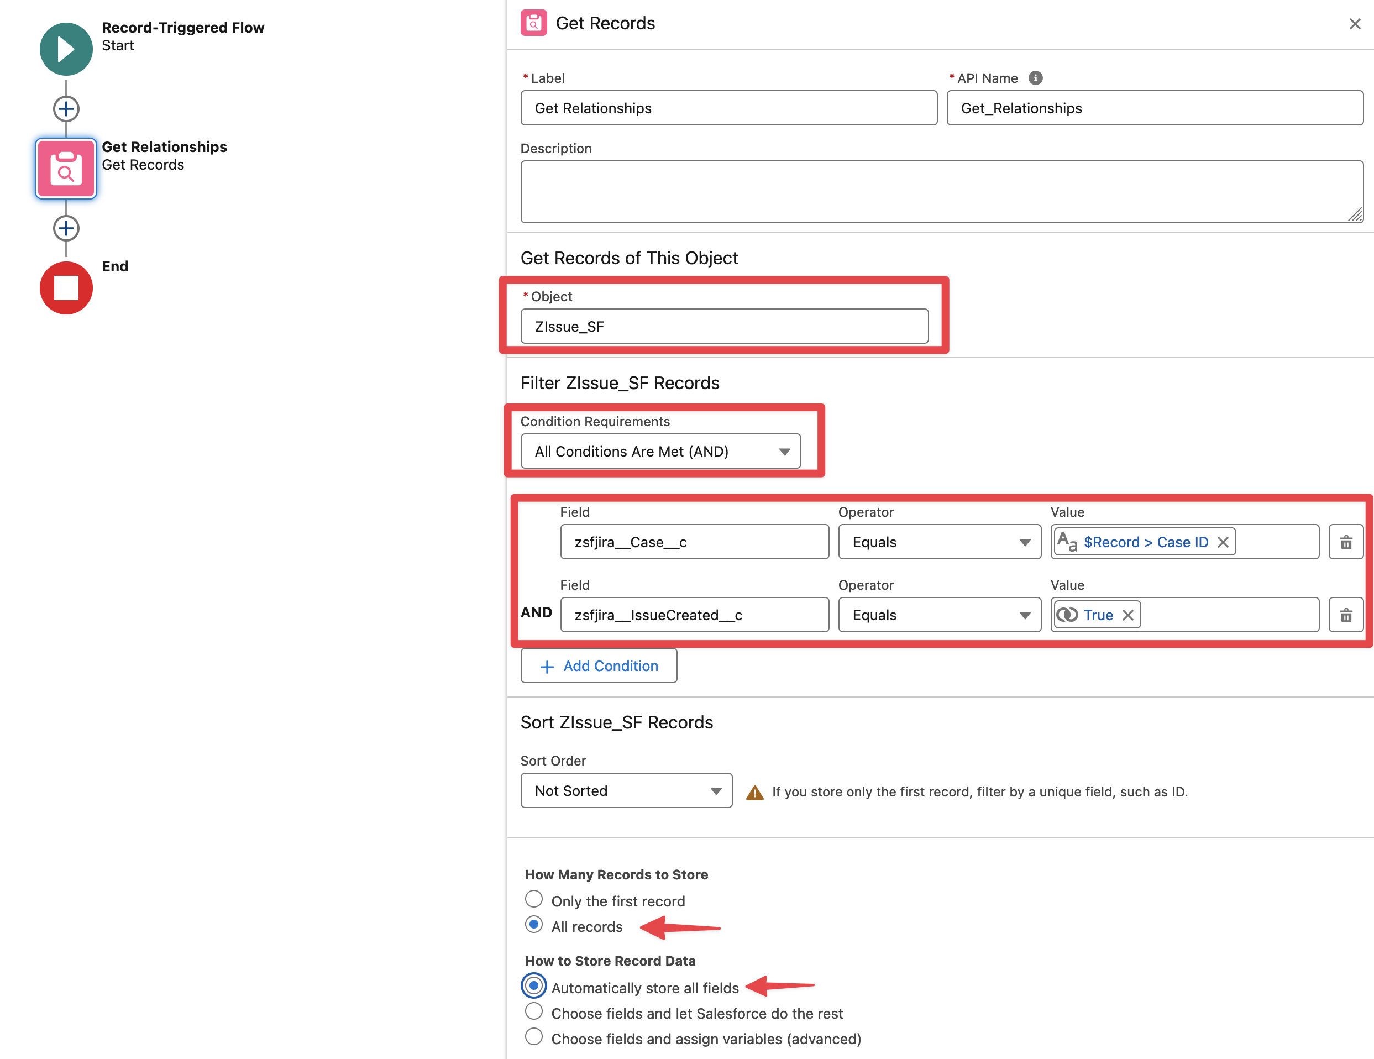Click into the Description text area
1374x1059 pixels.
(941, 191)
